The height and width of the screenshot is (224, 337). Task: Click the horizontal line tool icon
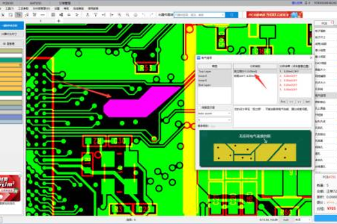[x=43, y=15]
